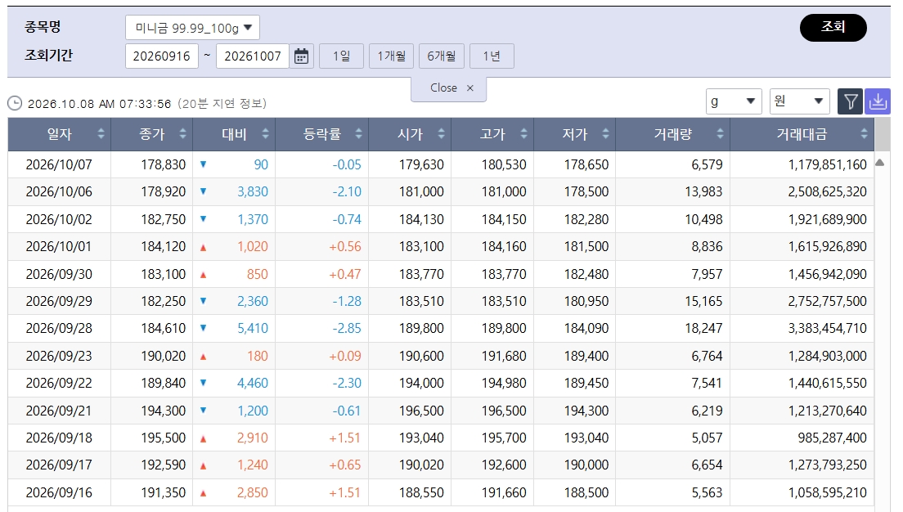Click date cell 2026/09/17
Image resolution: width=903 pixels, height=512 pixels.
(x=59, y=465)
